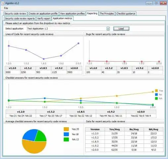Click the 1.2.0 data point on Bugs chart

click(89, 61)
